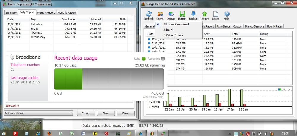Click the Reset page icon
Viewport: 297px width, 136px height.
click(216, 14)
